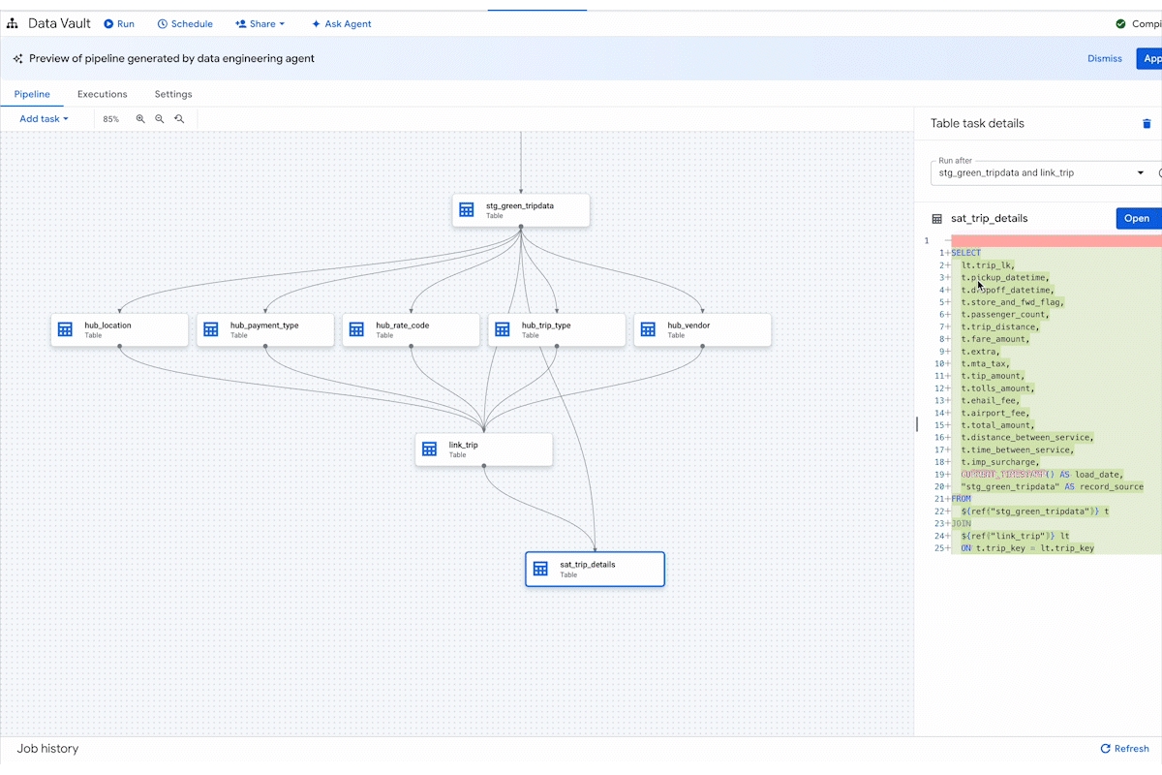Select the Pipeline tab
Viewport: 1162px width, 775px height.
(32, 94)
